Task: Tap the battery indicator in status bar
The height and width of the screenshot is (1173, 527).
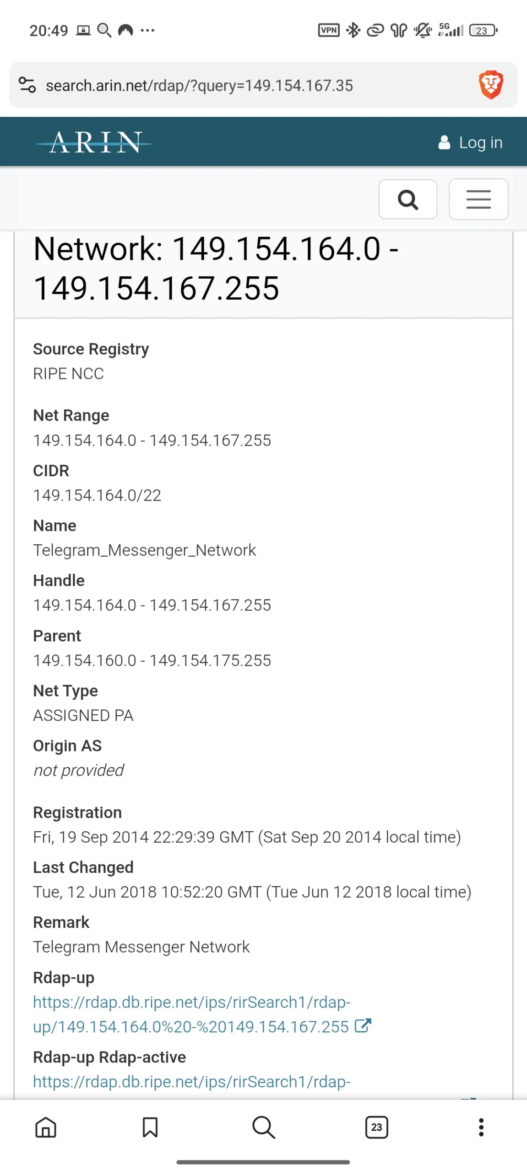Action: (x=483, y=30)
